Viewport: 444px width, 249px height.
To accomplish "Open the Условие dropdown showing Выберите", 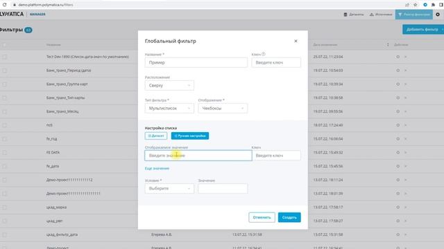I will [x=169, y=188].
